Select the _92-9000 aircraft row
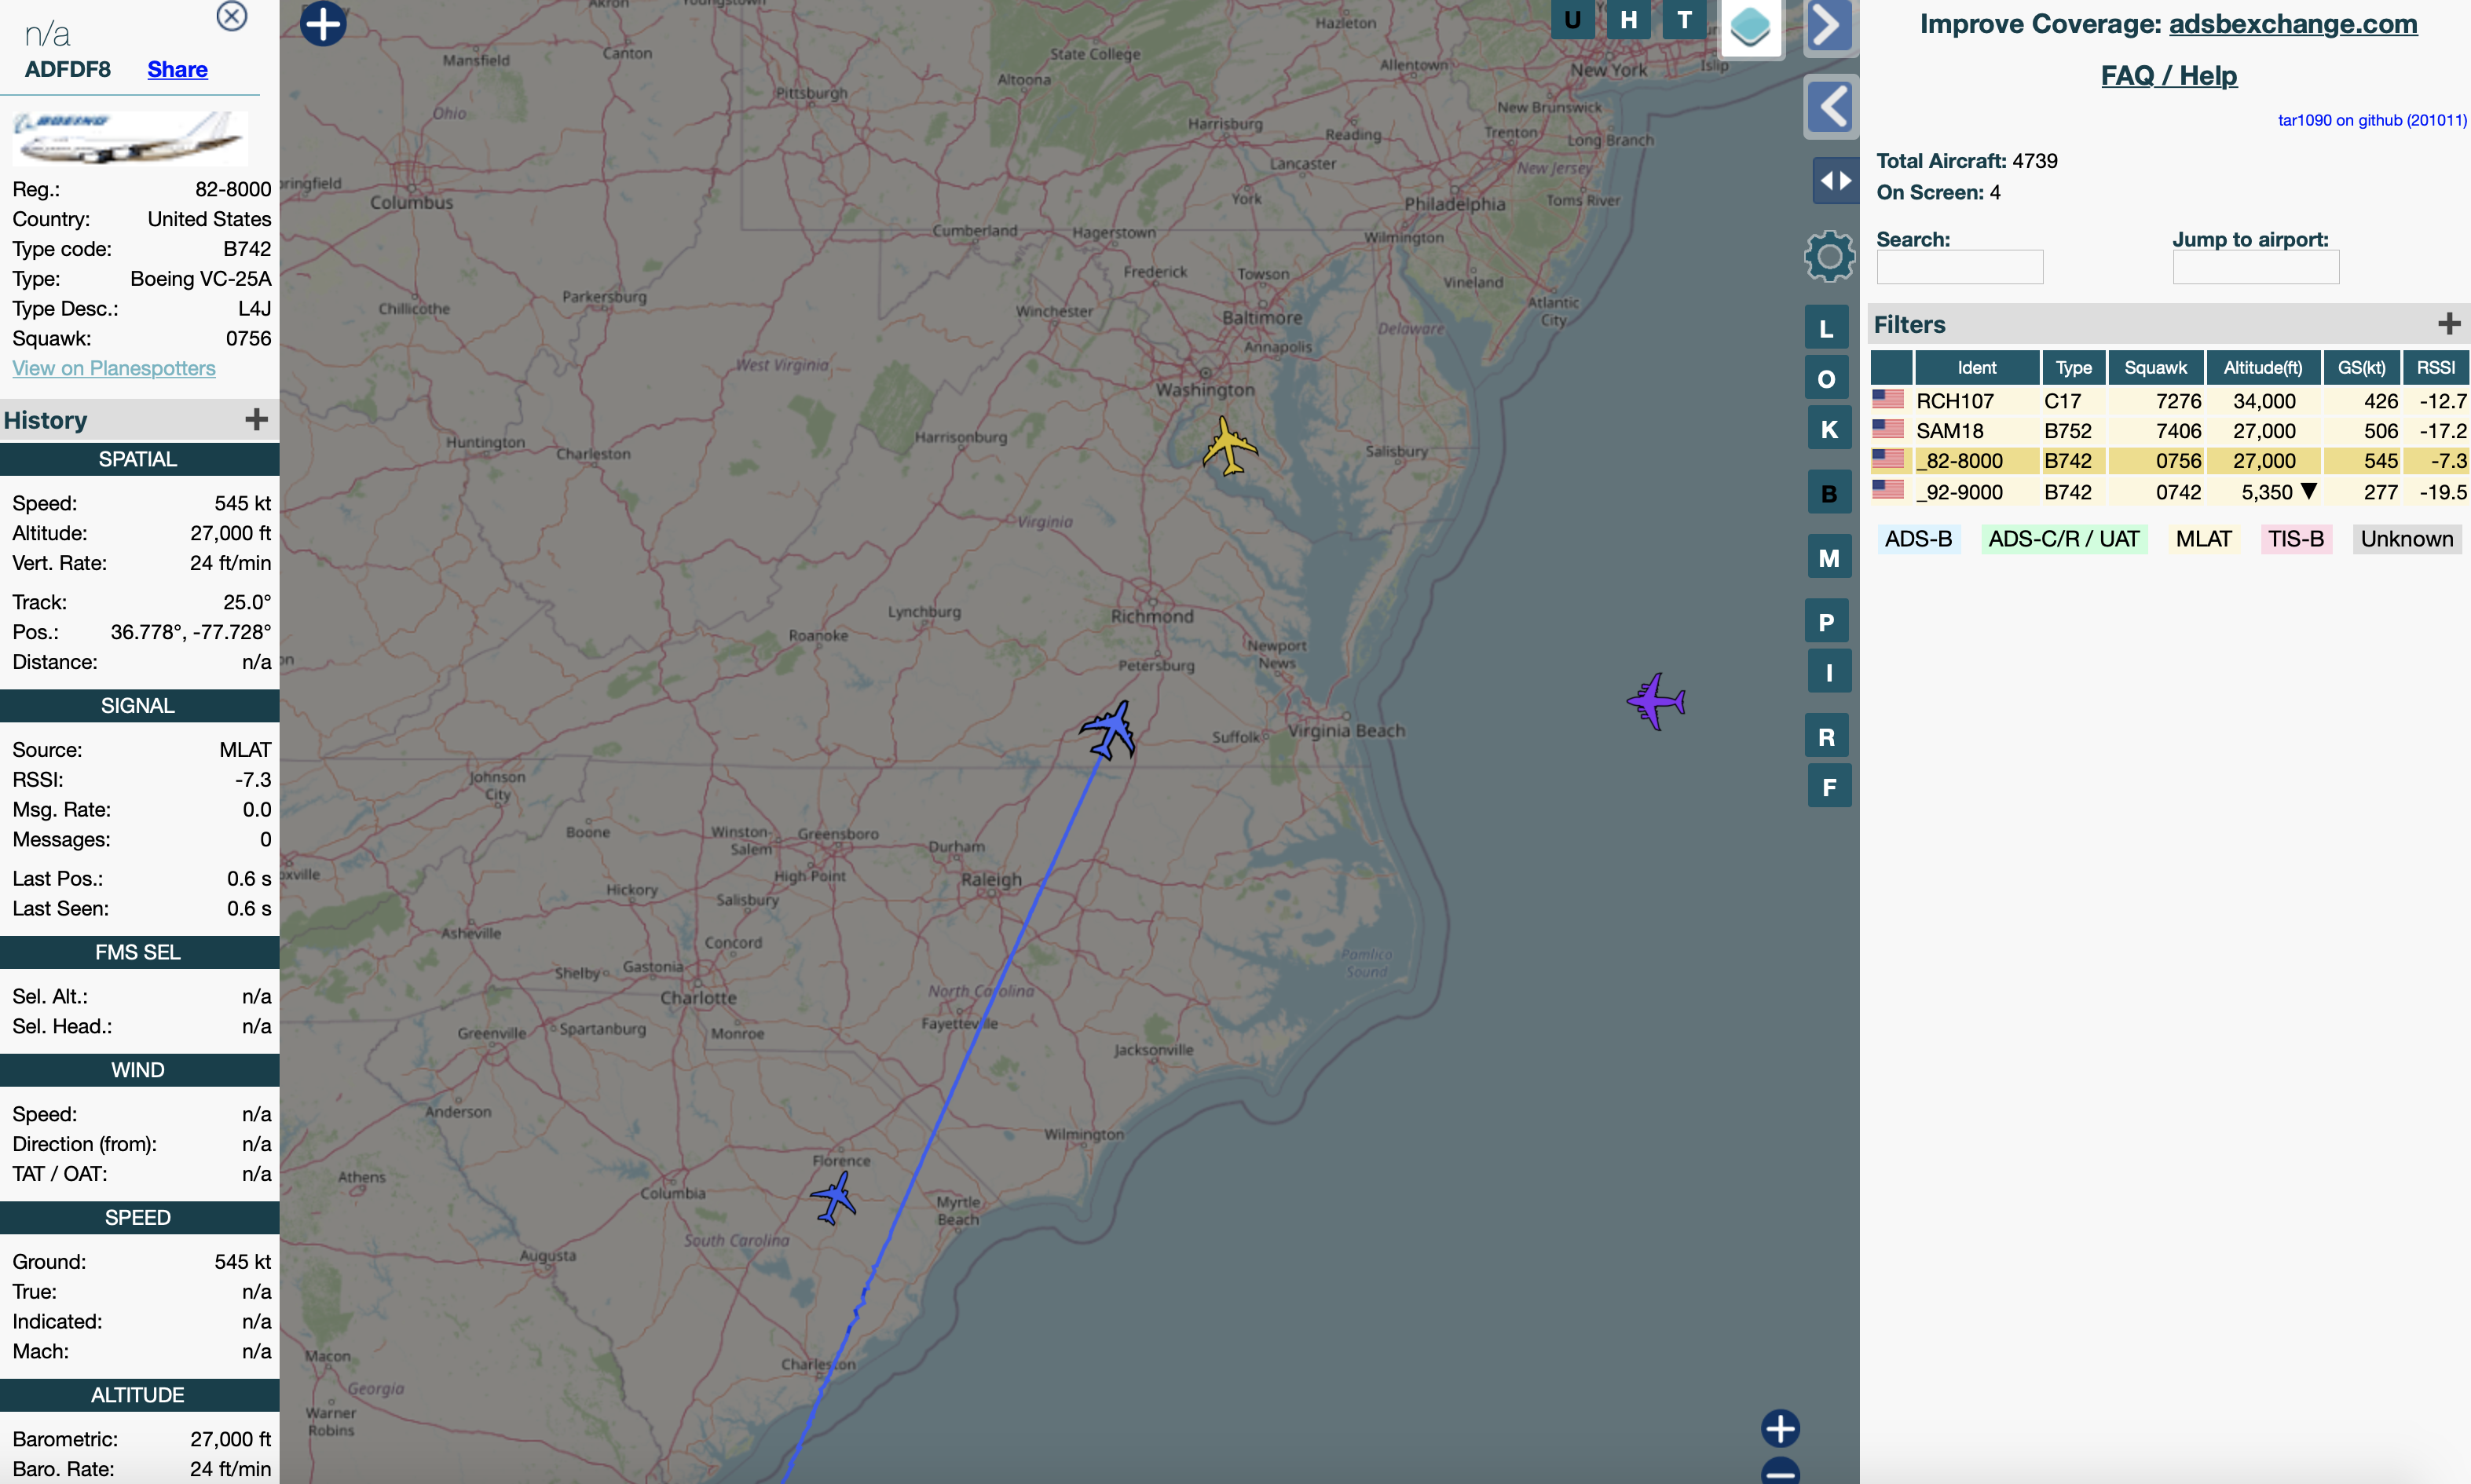The width and height of the screenshot is (2471, 1484). pos(2169,492)
